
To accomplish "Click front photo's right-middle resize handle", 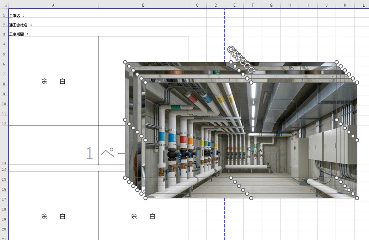I will [357, 140].
